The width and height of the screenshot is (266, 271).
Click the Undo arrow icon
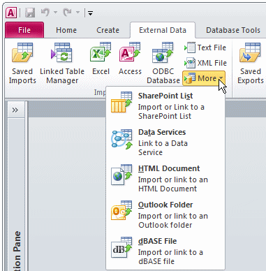(45, 13)
